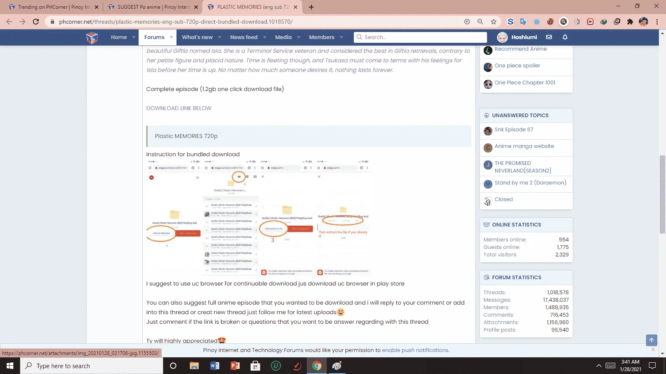666x374 pixels.
Task: Open a new browser tab
Action: click(x=311, y=7)
